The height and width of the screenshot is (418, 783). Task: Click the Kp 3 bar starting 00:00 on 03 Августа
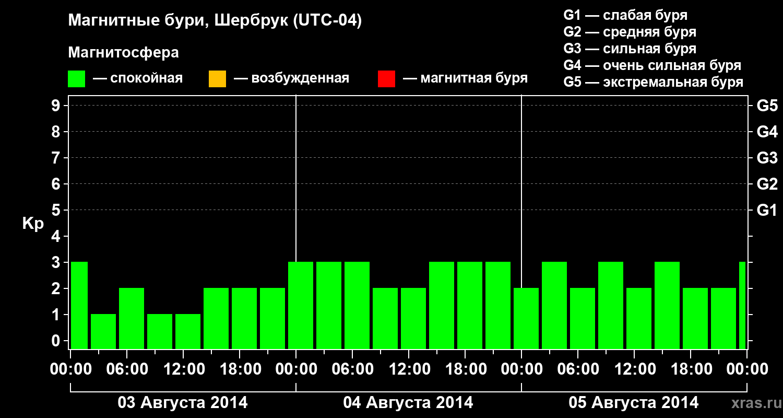click(79, 305)
